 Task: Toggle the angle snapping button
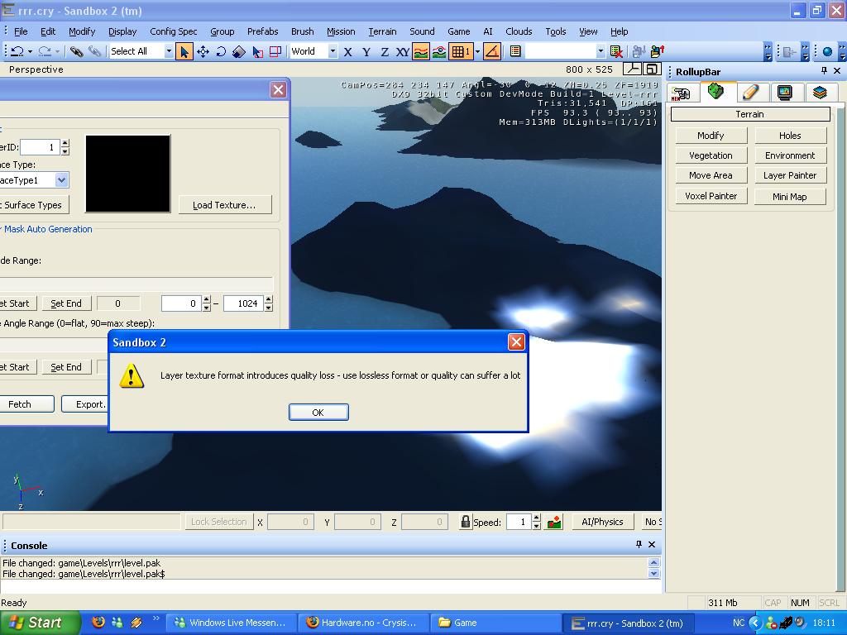[x=491, y=51]
